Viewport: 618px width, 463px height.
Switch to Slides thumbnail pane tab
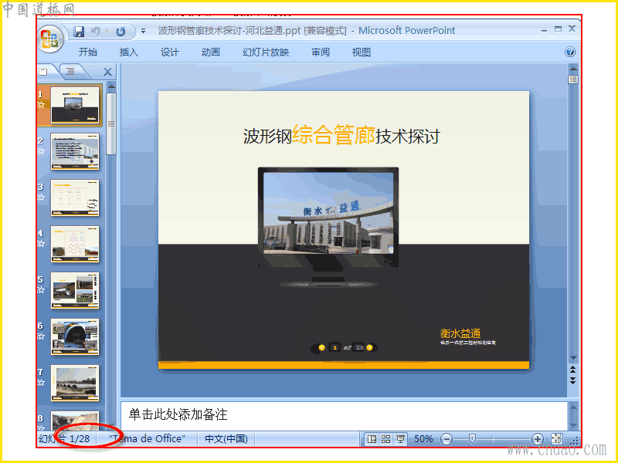(x=44, y=71)
